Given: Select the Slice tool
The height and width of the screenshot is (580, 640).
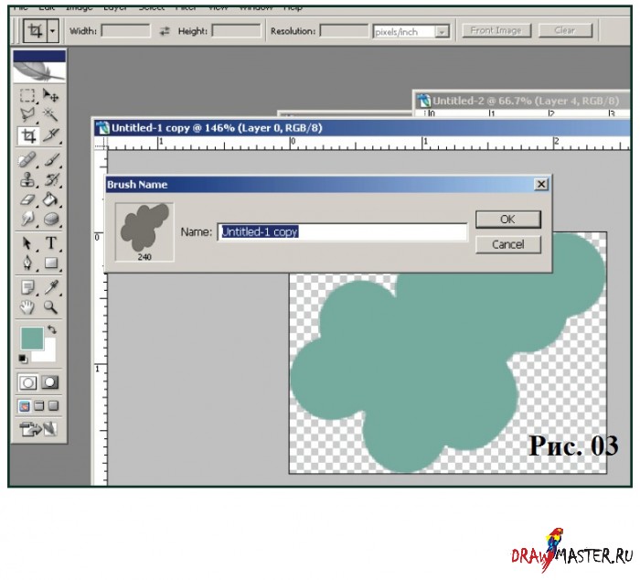Looking at the screenshot, I should coord(51,135).
